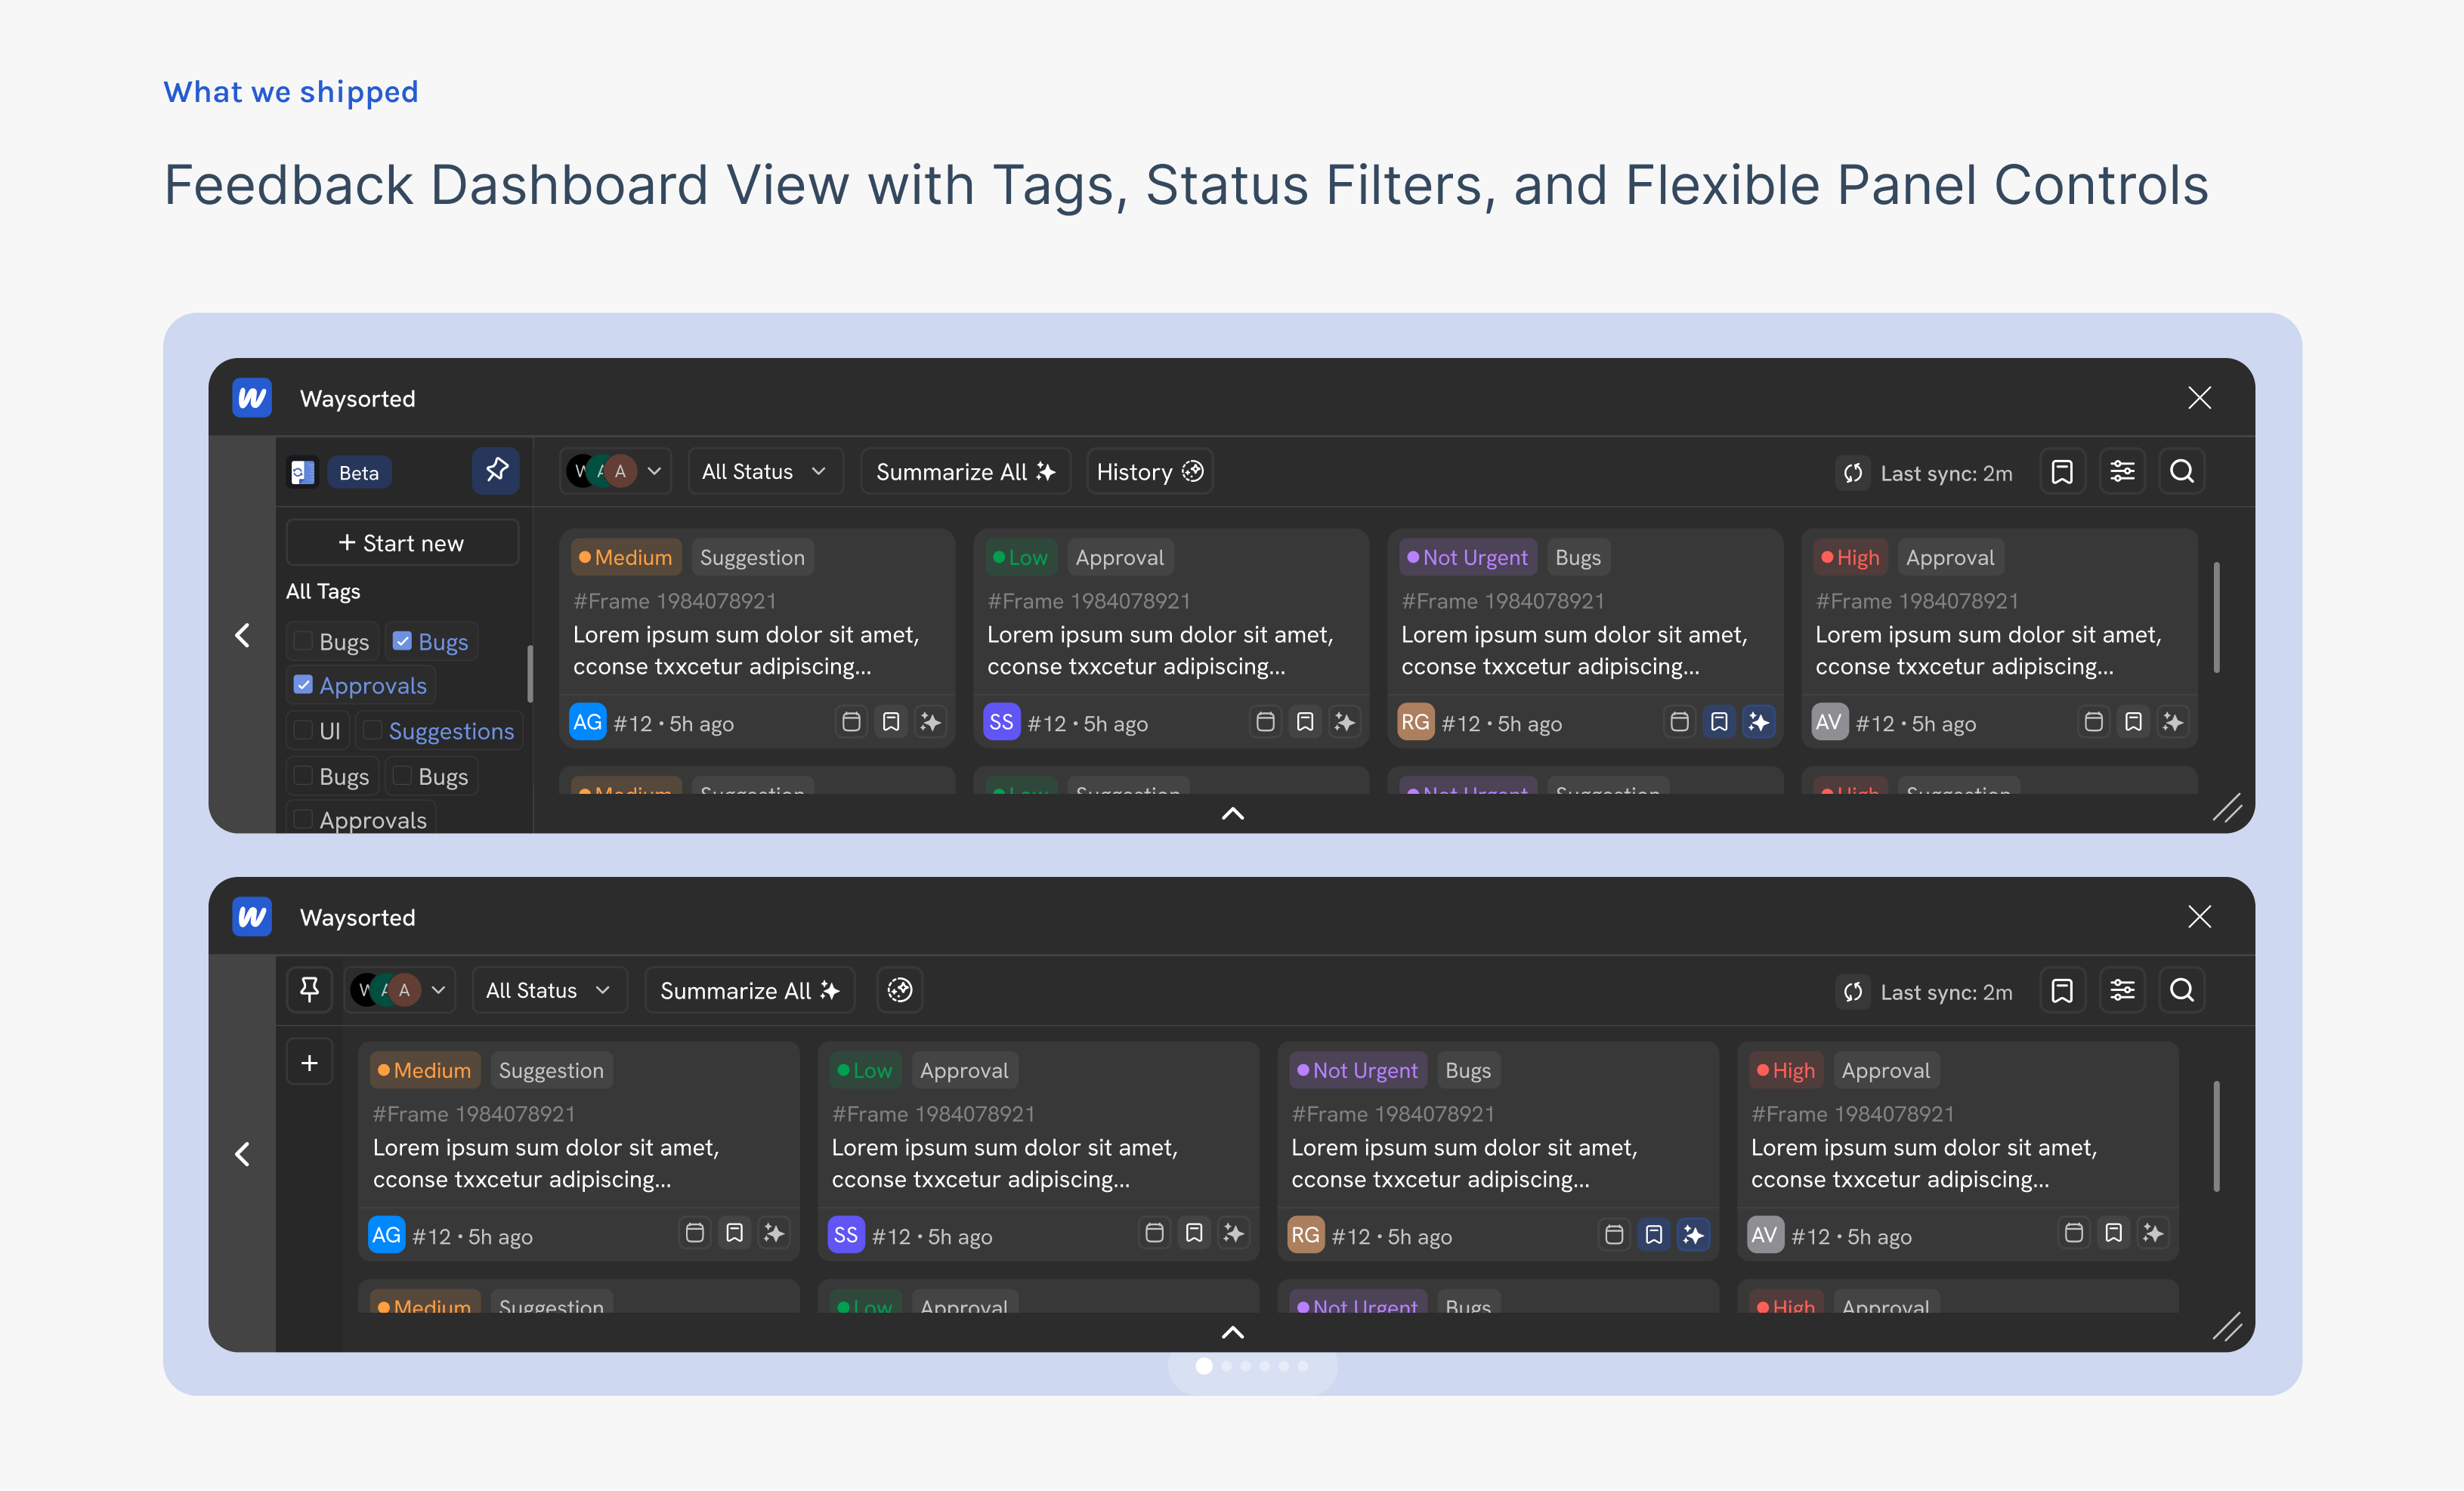Open filter sliders icon in lower panel toolbar

tap(2122, 990)
